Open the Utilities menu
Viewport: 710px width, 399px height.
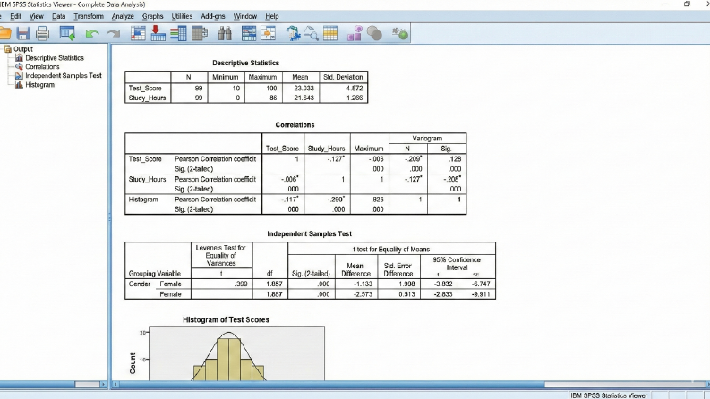coord(182,16)
